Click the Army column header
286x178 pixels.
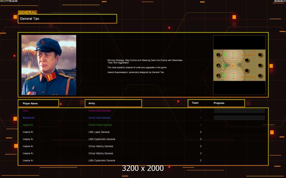(x=113, y=103)
